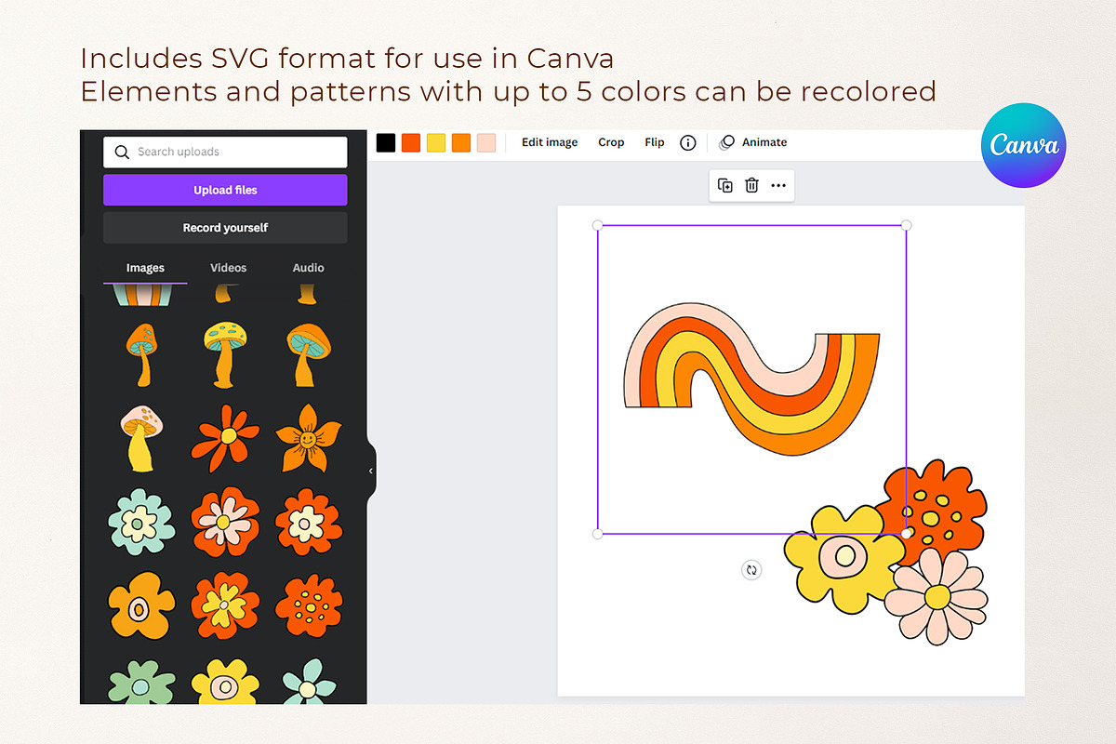
Task: Select the pink-capped mushroom thumbnail
Action: 141,438
